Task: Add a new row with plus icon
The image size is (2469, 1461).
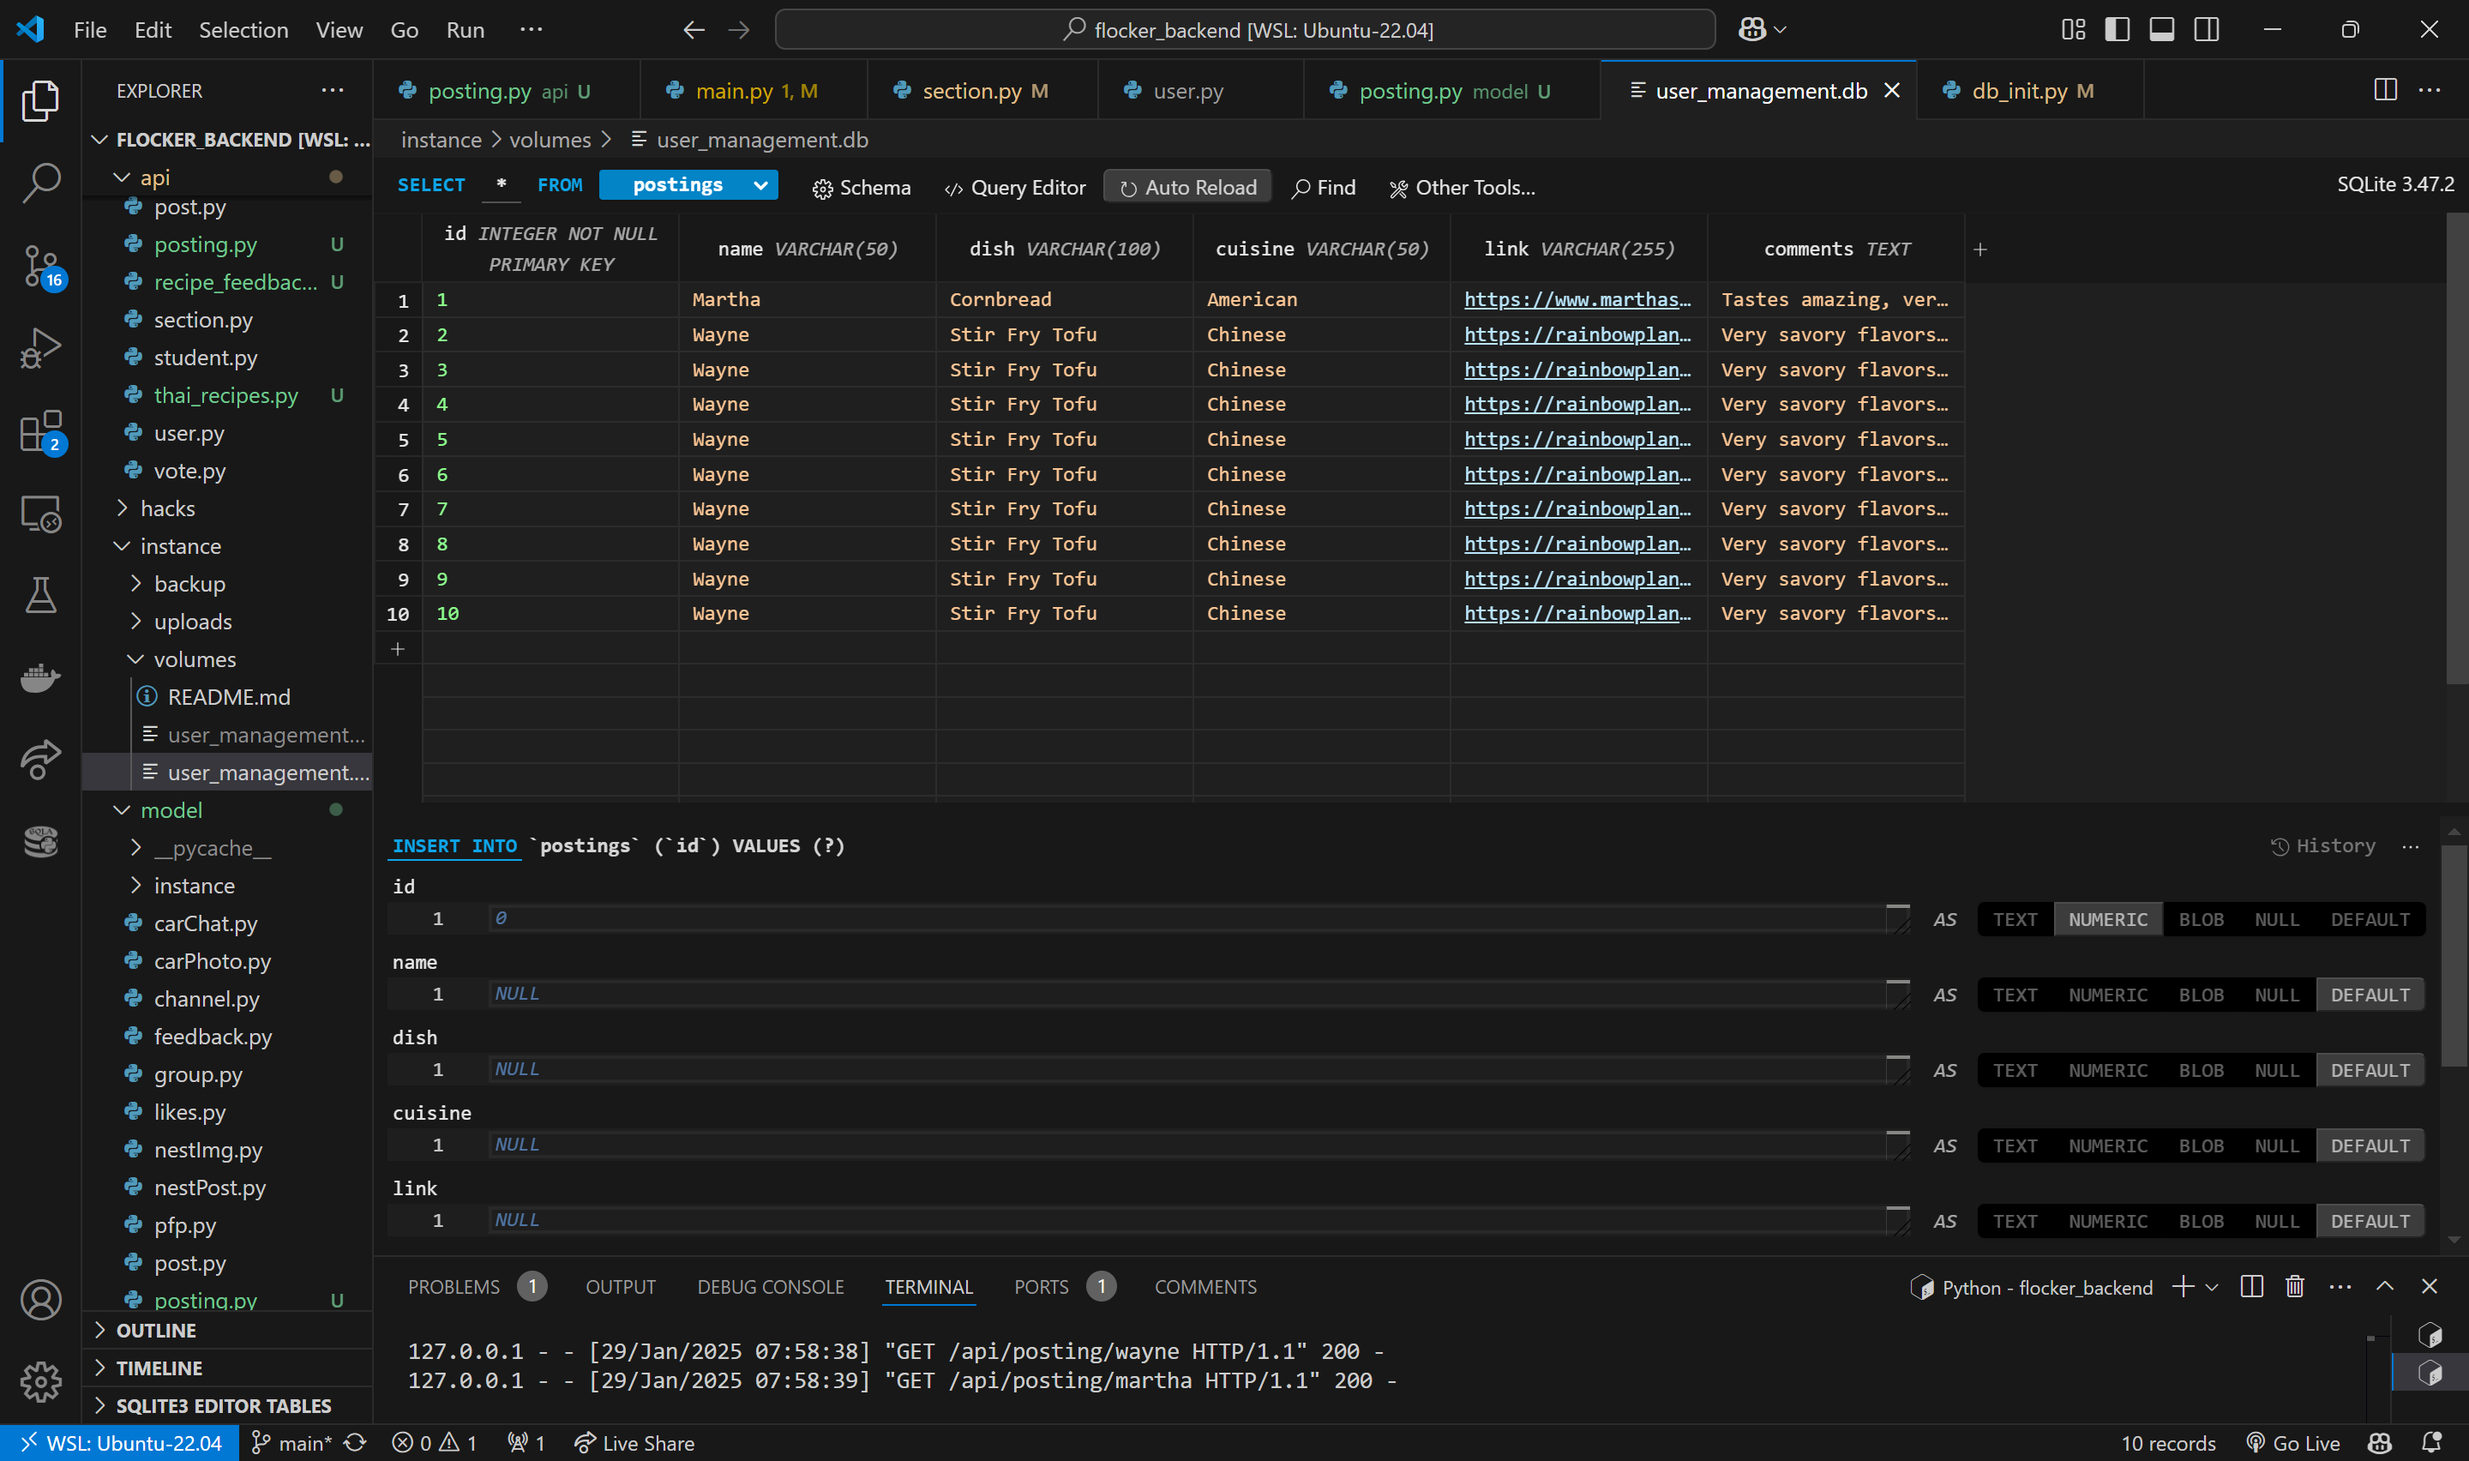Action: pos(398,649)
